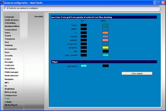Click the black jingles text color swatch
166x111 pixels.
tap(84, 29)
